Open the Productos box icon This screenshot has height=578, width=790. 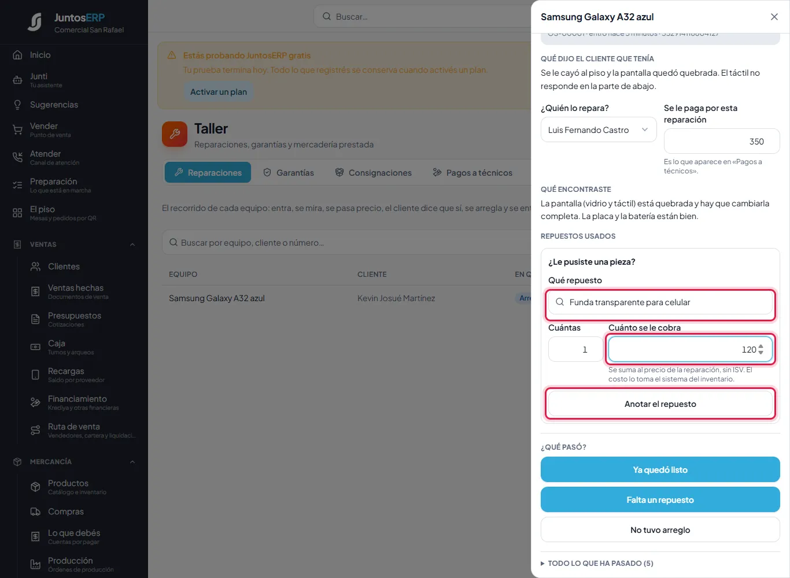[x=35, y=487]
